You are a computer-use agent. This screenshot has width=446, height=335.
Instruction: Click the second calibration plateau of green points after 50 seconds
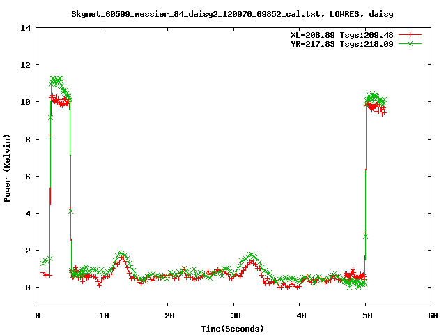tap(376, 98)
